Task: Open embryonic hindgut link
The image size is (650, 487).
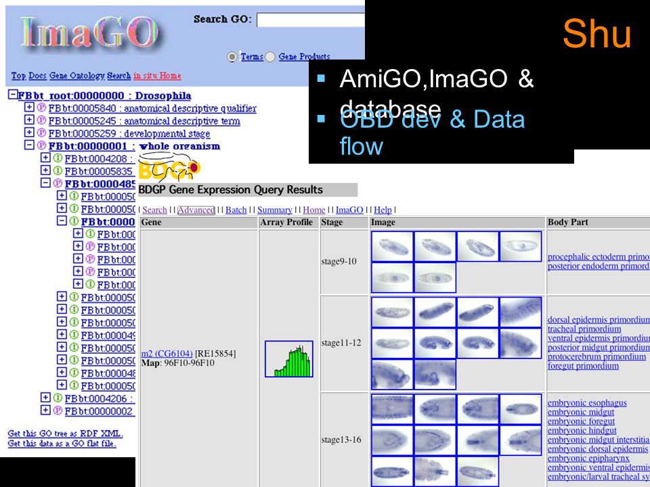Action: [582, 431]
